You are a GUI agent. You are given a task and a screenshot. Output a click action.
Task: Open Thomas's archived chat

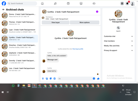[19, 23]
